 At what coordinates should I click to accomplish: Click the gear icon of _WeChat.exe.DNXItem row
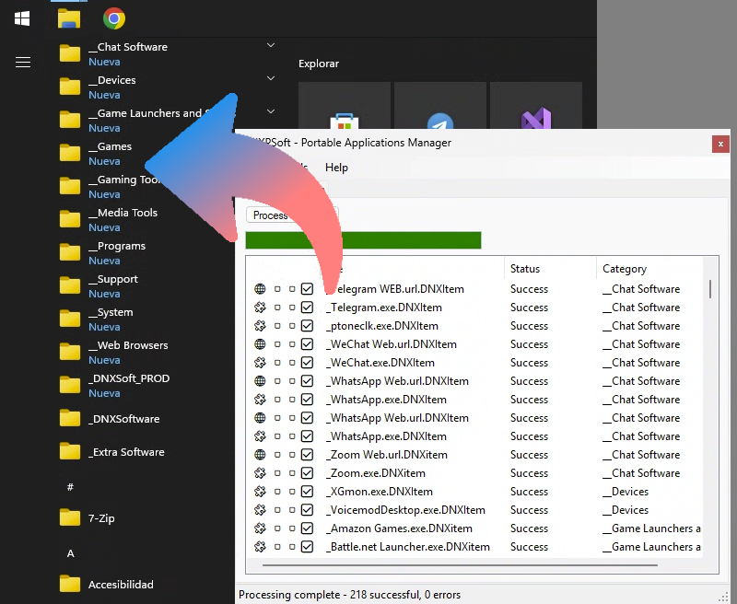click(x=260, y=363)
